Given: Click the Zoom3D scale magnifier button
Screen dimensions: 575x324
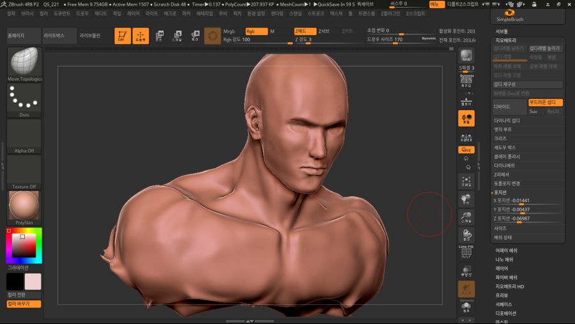Looking at the screenshot, I should pyautogui.click(x=466, y=217).
